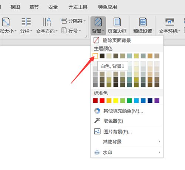Viewport: 185px width, 170px height.
Task: Switch to the 视图 tab
Action: 15,7
